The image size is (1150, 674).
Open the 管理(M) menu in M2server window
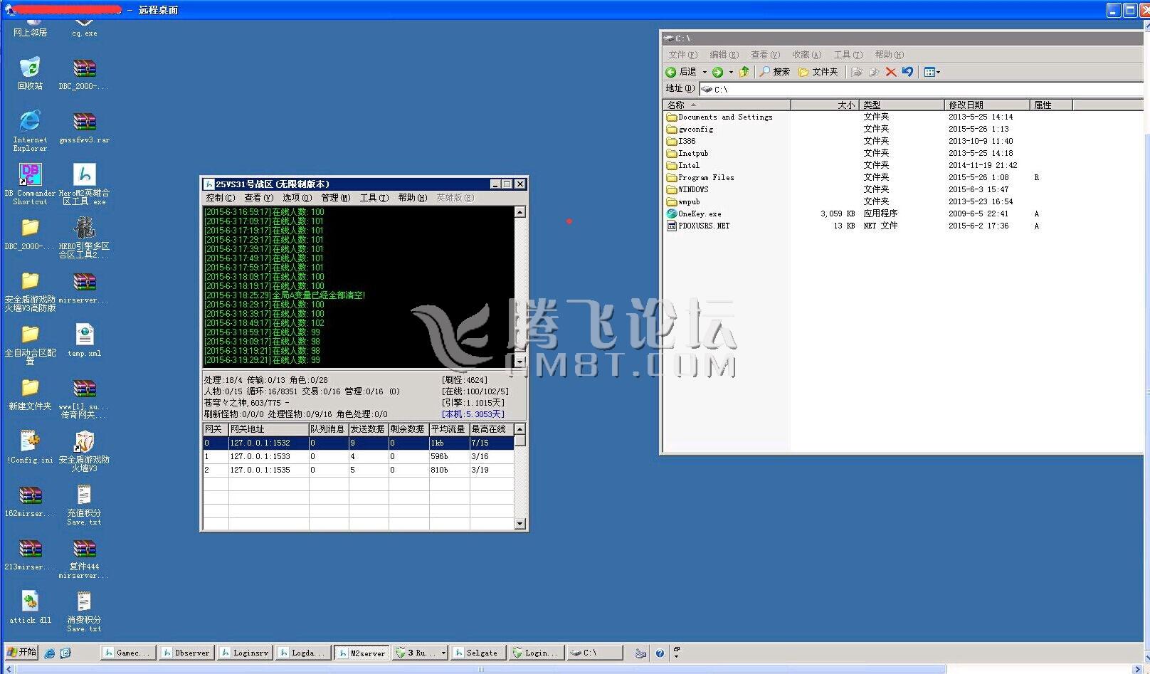tap(335, 198)
